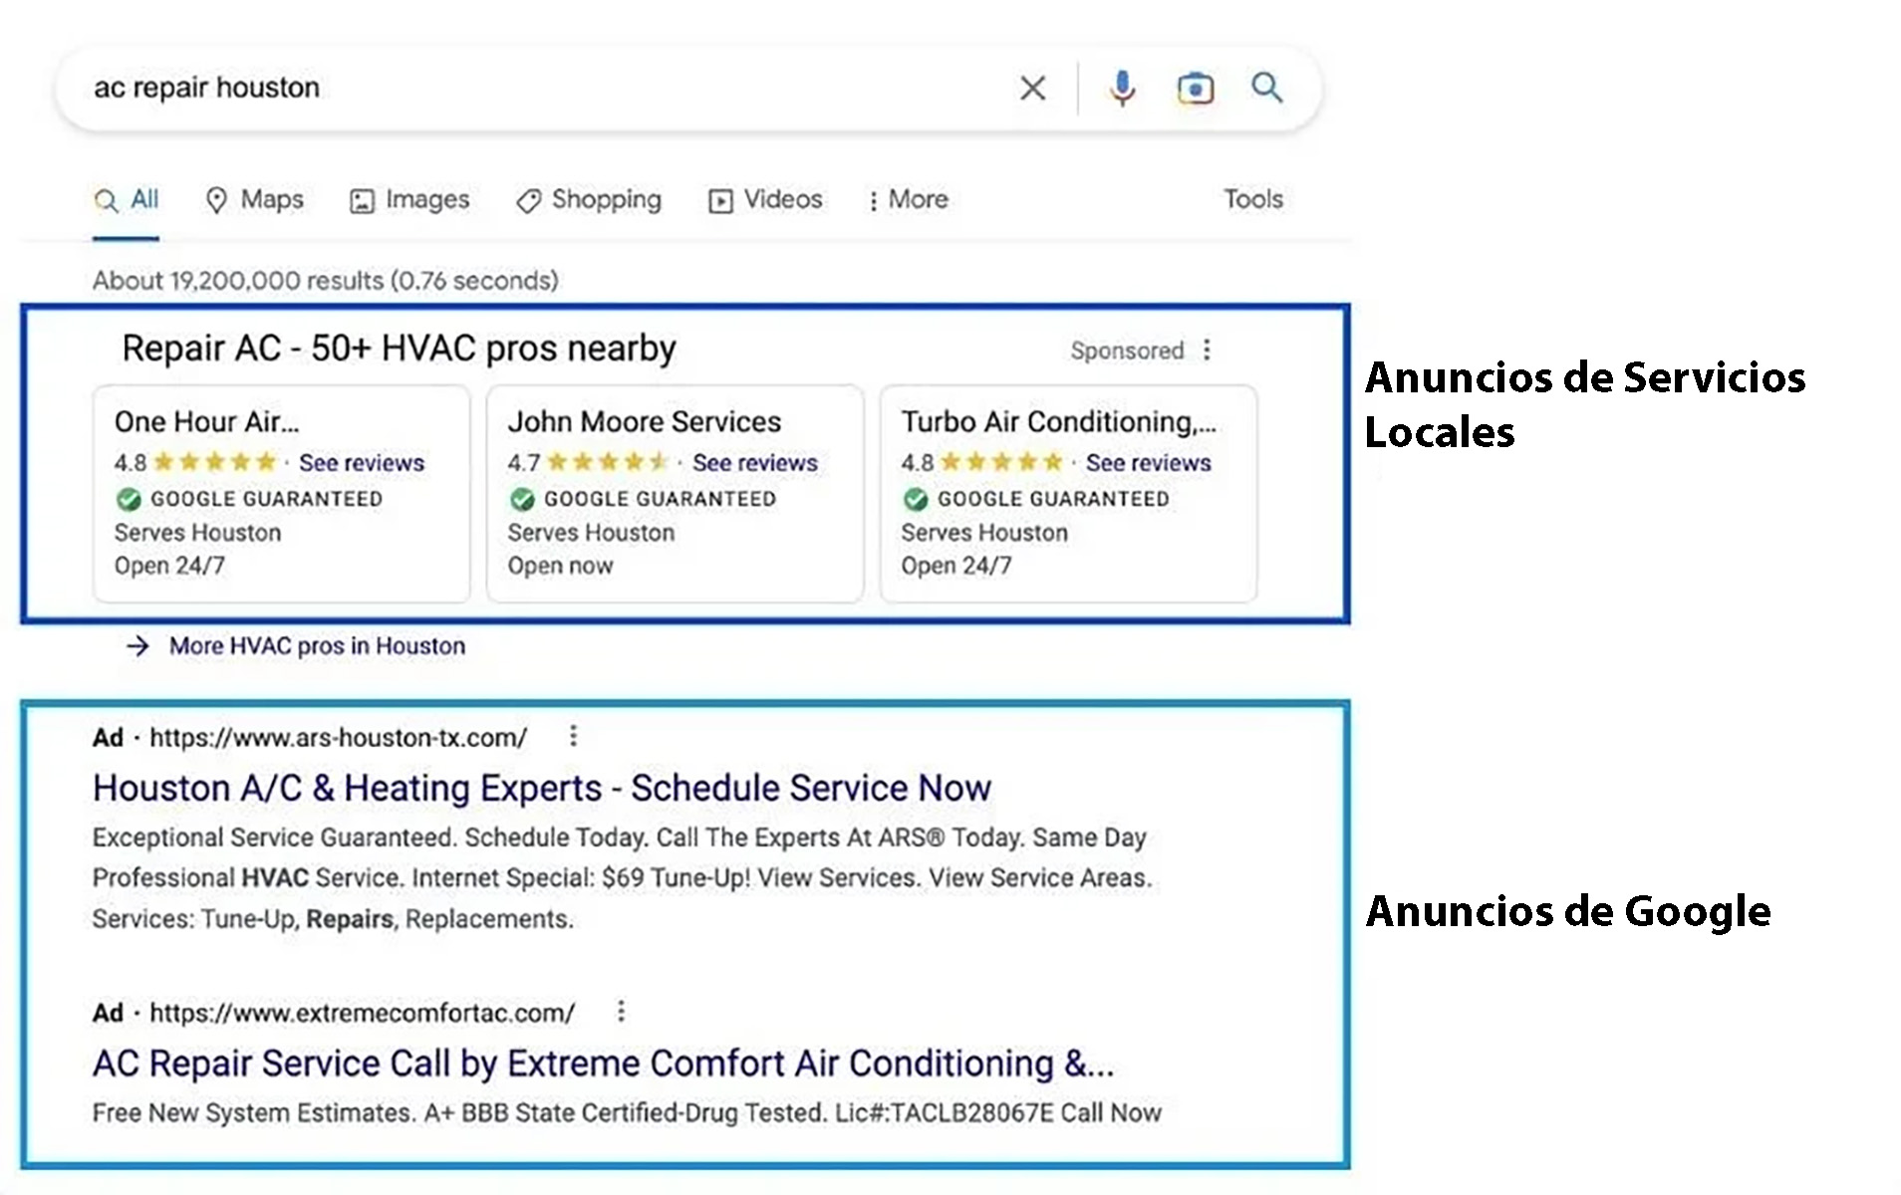Switch to the Images tab
This screenshot has width=1901, height=1195.
pos(409,200)
